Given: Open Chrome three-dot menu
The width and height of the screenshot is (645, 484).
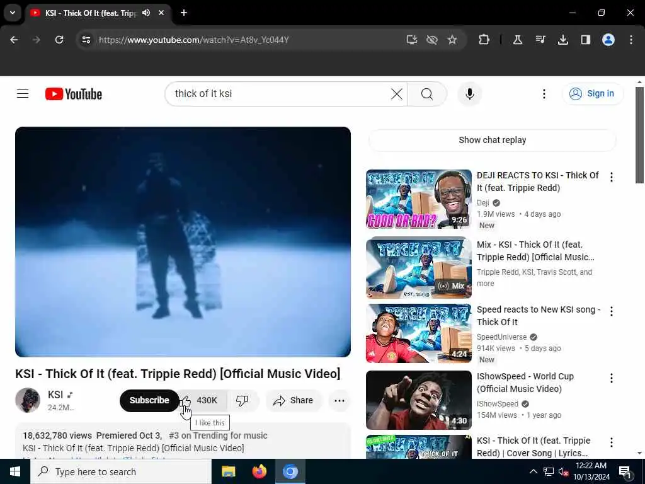Looking at the screenshot, I should pos(631,40).
